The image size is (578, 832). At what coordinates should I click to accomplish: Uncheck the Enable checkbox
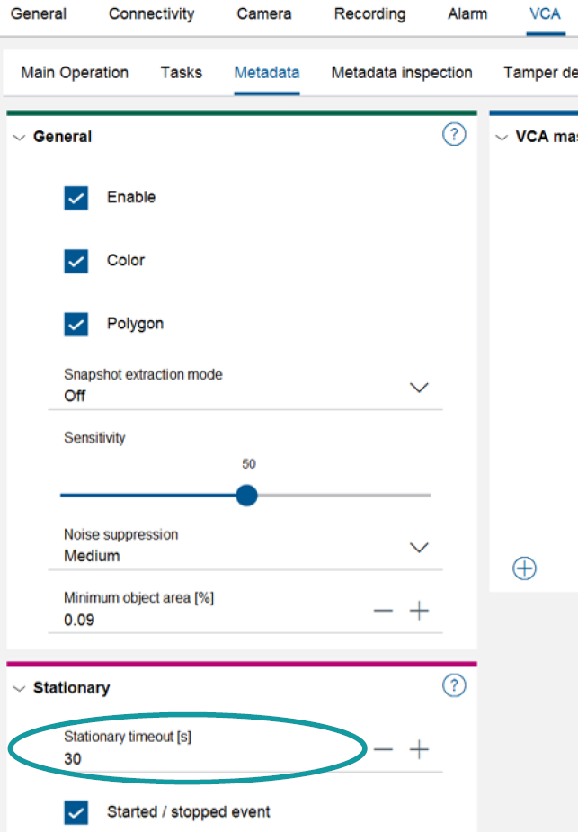coord(76,198)
